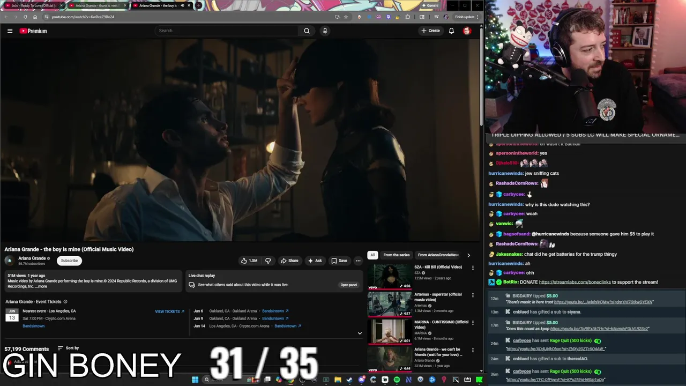
Task: Open MARINA CUNTISSIMO video thumbnail
Action: pos(390,332)
